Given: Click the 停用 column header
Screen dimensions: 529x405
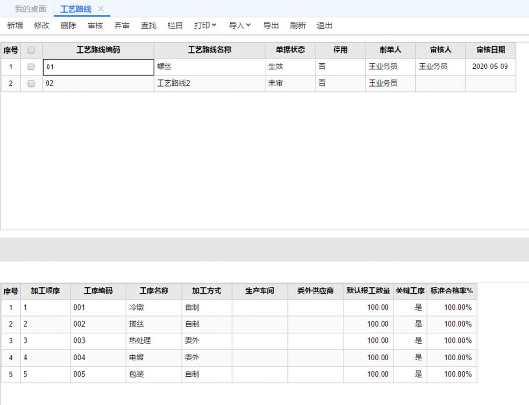Looking at the screenshot, I should point(340,50).
